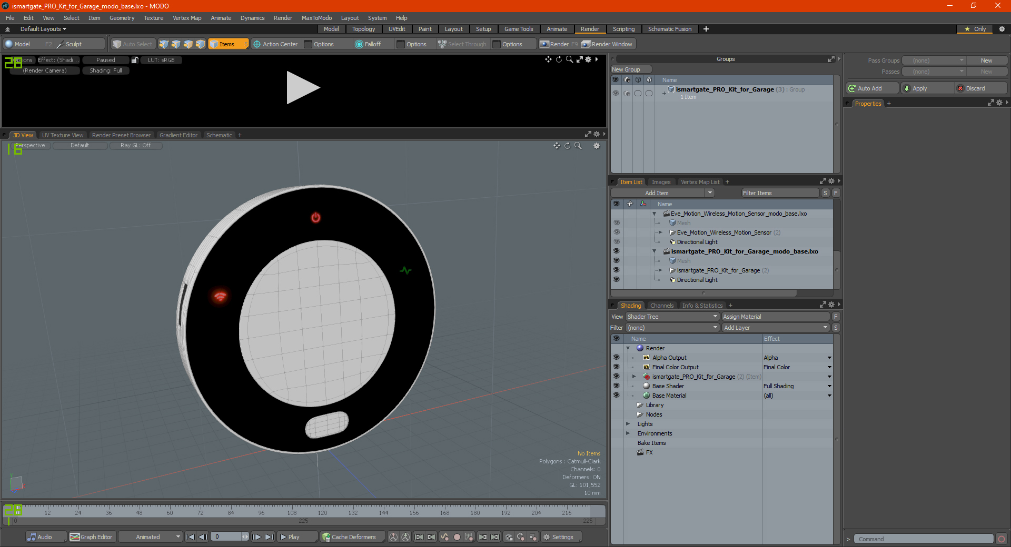Open the Graph Editor

click(91, 537)
